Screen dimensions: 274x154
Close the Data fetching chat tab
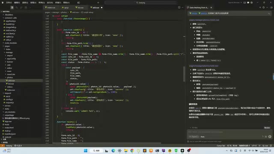211,8
